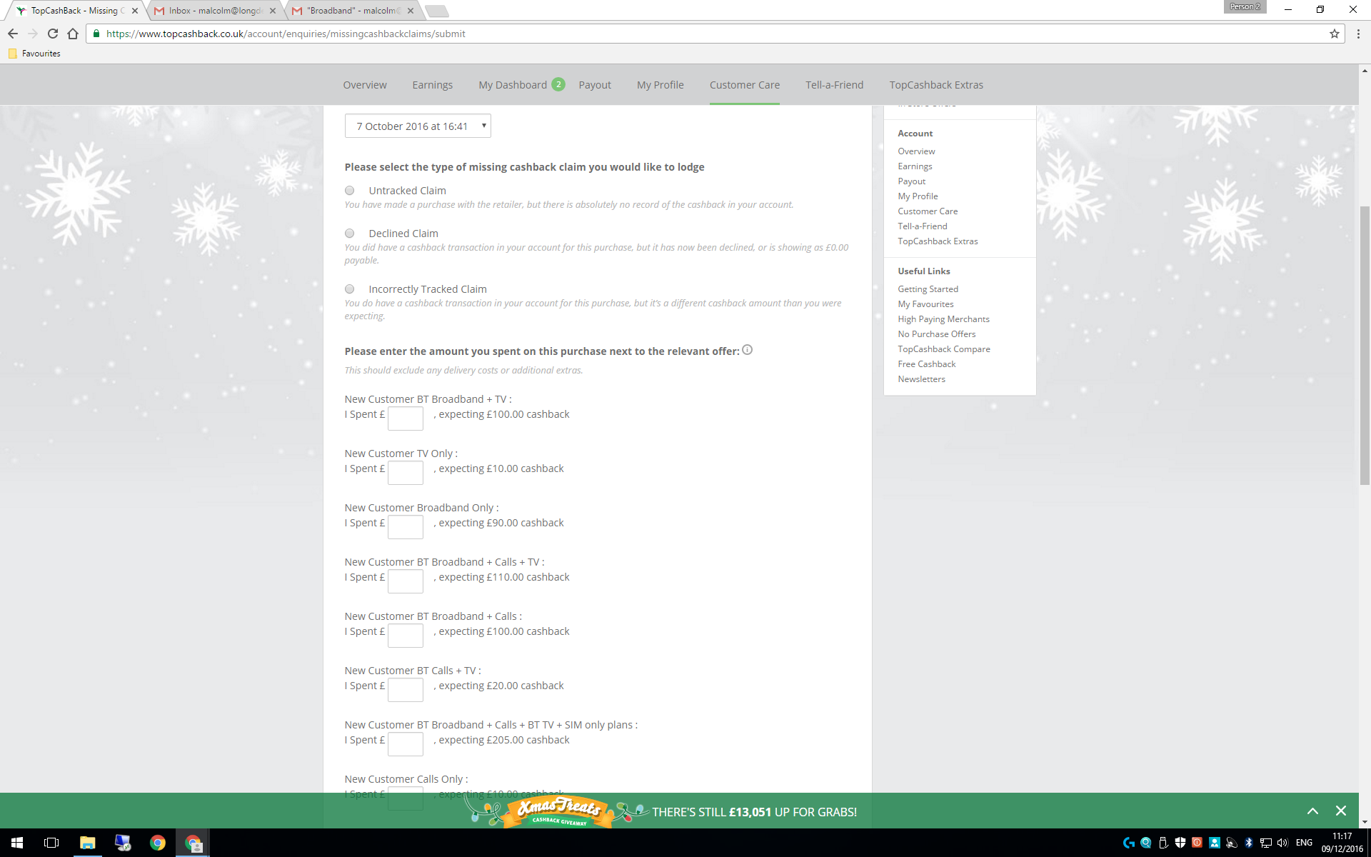Open the My Dashboard dropdown menu
The image size is (1371, 857).
click(512, 85)
